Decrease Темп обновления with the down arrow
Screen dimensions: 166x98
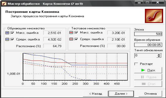point(159,56)
